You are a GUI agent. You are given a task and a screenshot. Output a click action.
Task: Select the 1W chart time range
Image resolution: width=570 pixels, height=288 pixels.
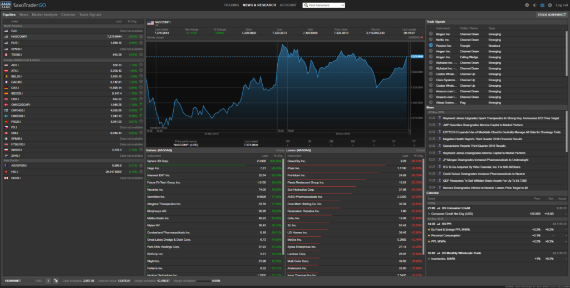[288, 142]
